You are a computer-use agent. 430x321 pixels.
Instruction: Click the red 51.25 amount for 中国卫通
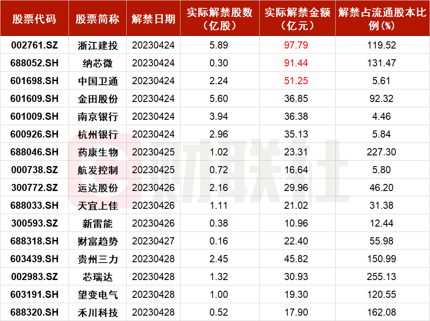click(296, 81)
